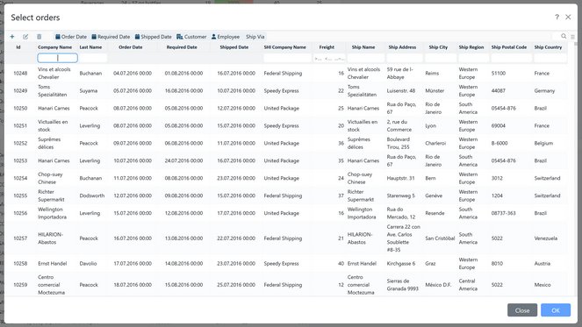This screenshot has width=582, height=327.
Task: Open the Customer filter
Action: click(x=191, y=37)
